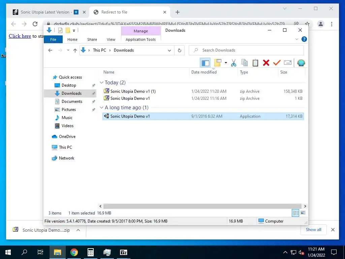The width and height of the screenshot is (345, 259).
Task: Click the horizontal scrollbar right arrow
Action: 305,206
